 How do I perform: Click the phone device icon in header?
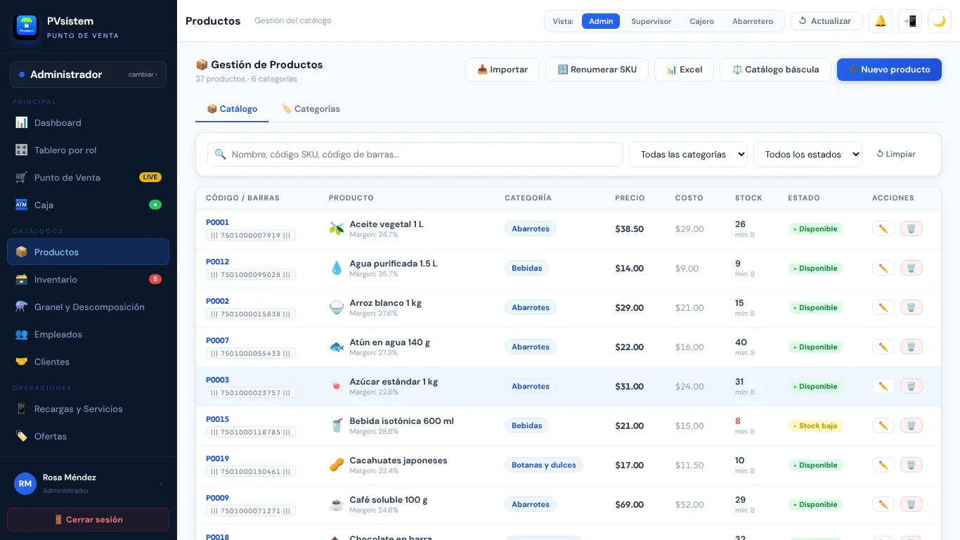[910, 21]
